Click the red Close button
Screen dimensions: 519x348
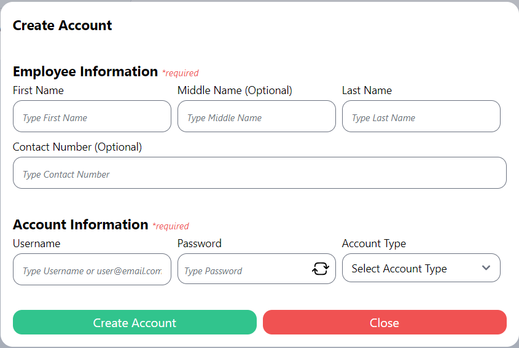coord(384,323)
